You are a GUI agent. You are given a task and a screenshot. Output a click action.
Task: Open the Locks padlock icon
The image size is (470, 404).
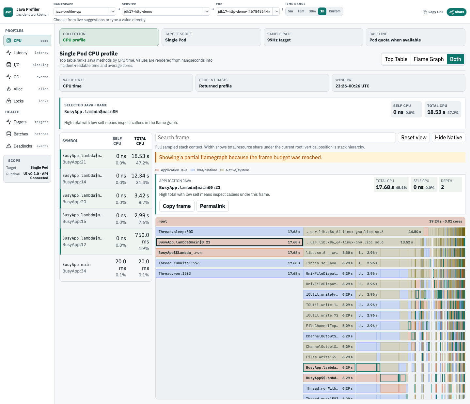pos(9,101)
